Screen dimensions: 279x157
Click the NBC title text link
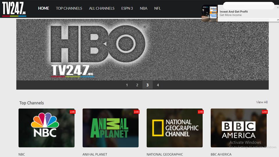pos(22,154)
